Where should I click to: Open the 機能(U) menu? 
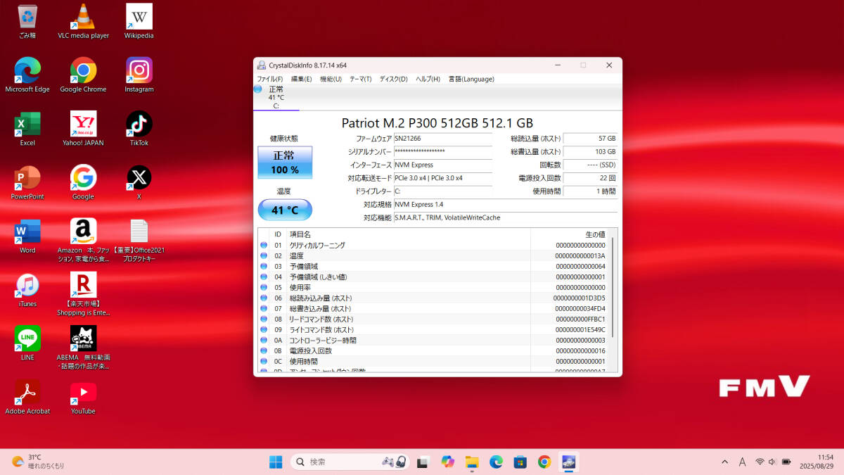coord(331,79)
